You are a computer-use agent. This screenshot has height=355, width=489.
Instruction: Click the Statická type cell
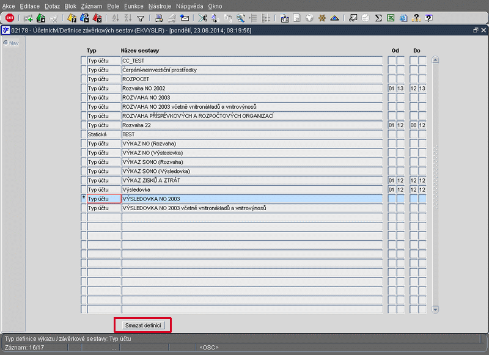pos(103,134)
